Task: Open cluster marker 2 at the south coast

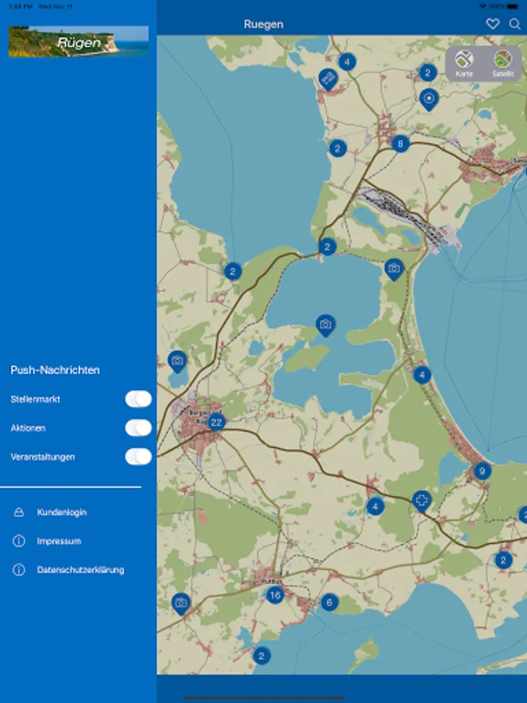Action: [x=262, y=656]
